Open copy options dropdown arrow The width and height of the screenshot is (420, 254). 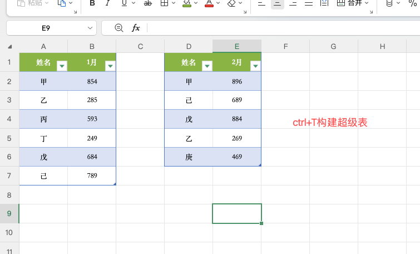(71, 3)
